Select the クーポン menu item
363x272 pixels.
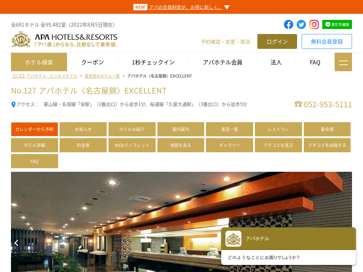(93, 62)
